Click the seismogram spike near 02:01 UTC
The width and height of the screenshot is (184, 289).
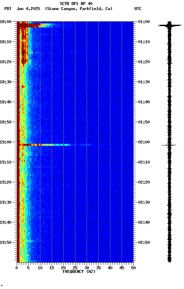[x=169, y=145]
